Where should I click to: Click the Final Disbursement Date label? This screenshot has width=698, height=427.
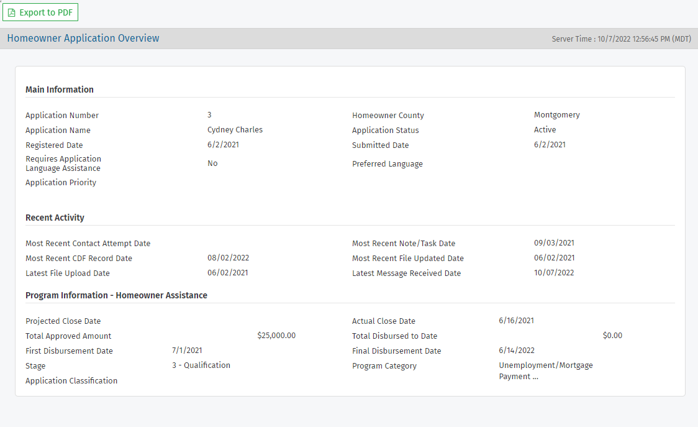[x=397, y=351]
